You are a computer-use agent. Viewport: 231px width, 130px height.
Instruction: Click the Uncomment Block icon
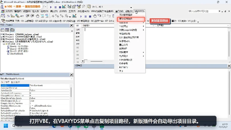tap(47, 16)
